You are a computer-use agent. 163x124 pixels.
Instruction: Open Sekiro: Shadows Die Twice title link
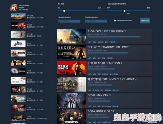pyautogui.click(x=109, y=47)
